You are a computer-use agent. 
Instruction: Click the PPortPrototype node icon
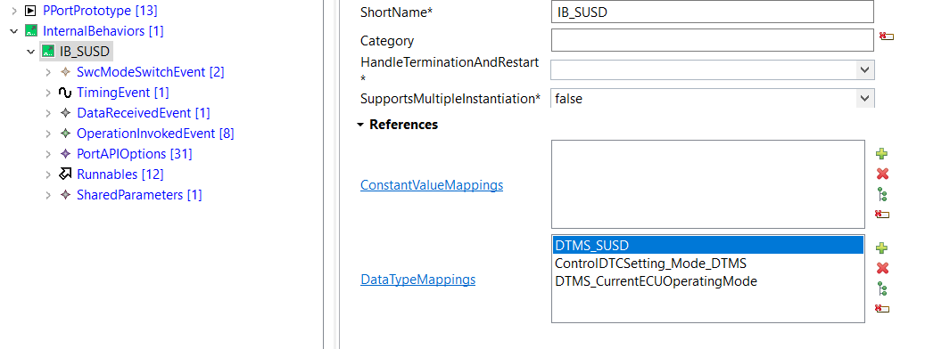pos(30,10)
